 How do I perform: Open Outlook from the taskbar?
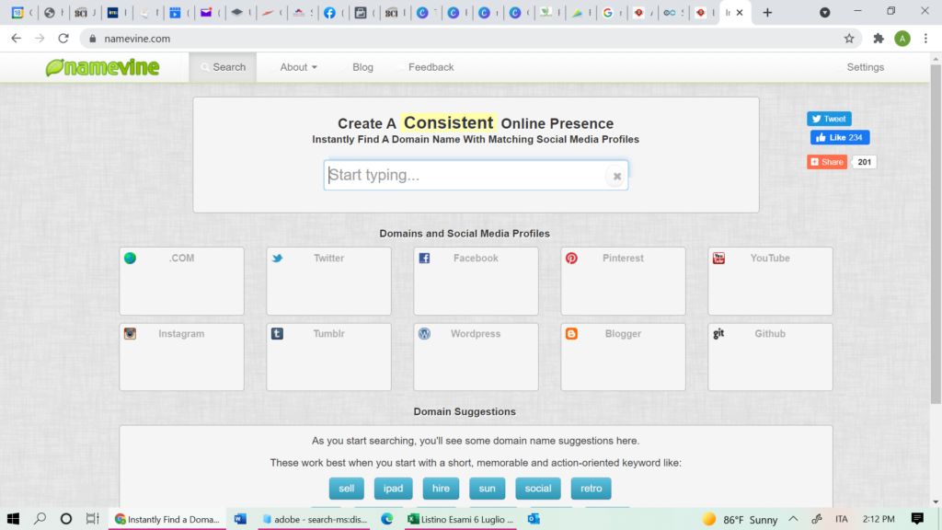pyautogui.click(x=534, y=519)
